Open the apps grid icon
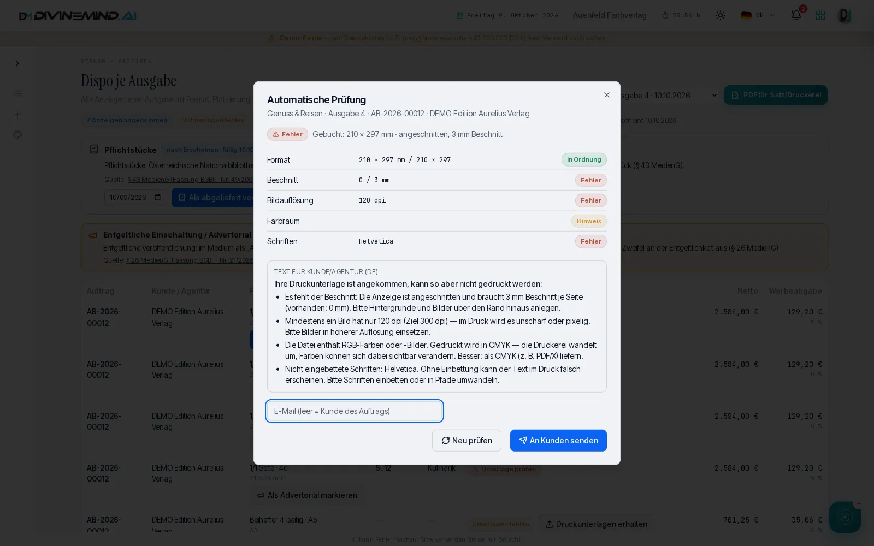Image resolution: width=874 pixels, height=546 pixels. [x=820, y=15]
